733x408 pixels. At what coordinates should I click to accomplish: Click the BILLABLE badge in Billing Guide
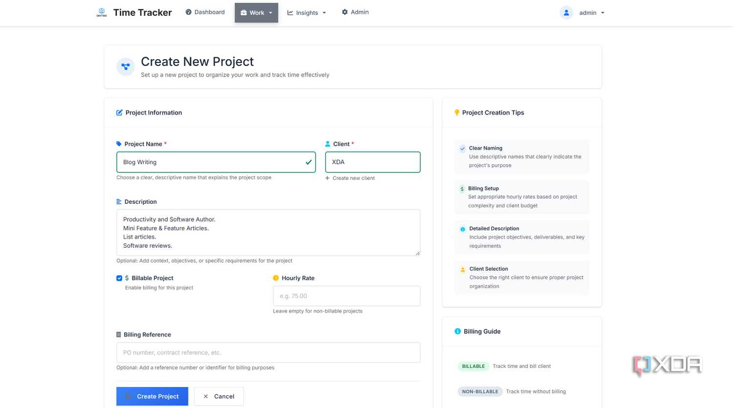[473, 366]
